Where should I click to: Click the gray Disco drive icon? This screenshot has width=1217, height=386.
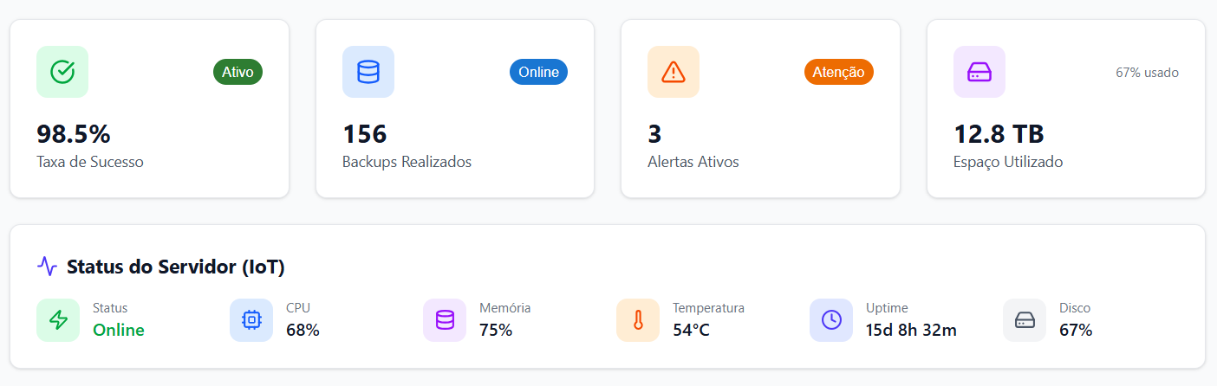coord(1025,320)
